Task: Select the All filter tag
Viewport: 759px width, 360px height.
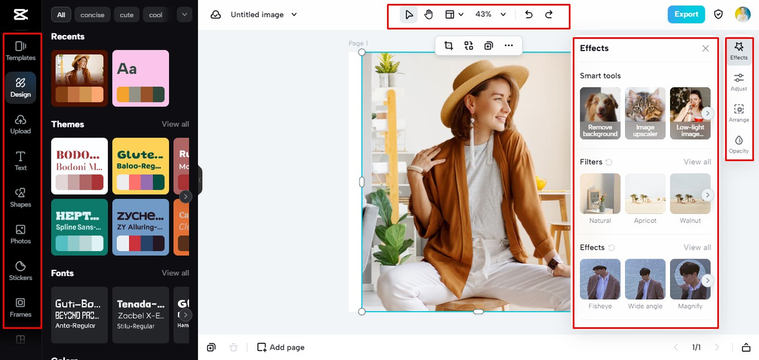Action: (x=61, y=14)
